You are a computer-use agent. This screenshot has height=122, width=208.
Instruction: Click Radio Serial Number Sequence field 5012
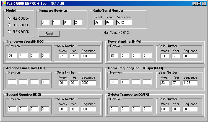point(124,22)
